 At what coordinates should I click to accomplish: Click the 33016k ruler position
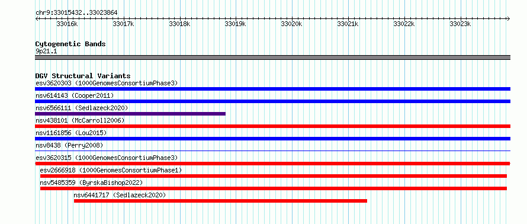click(x=68, y=24)
